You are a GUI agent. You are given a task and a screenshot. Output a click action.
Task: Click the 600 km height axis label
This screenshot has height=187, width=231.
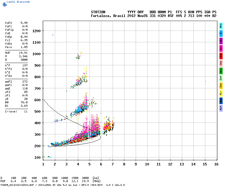click(38, 100)
